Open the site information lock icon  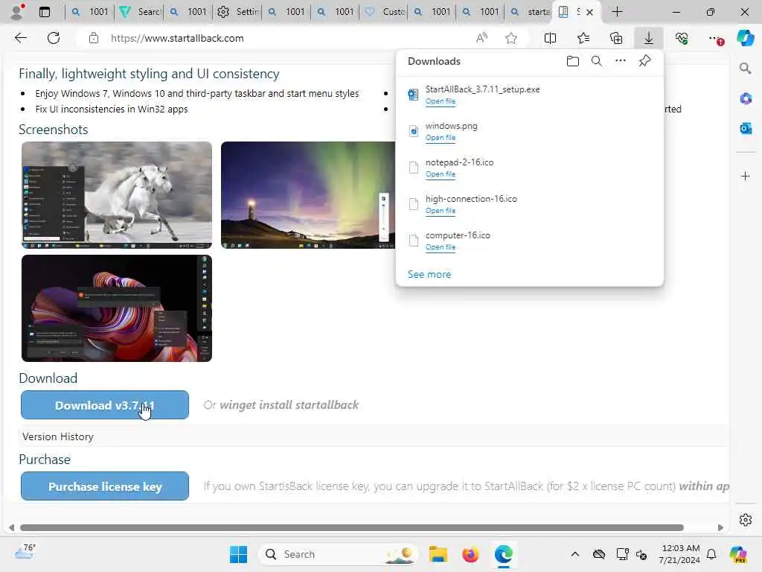click(94, 38)
